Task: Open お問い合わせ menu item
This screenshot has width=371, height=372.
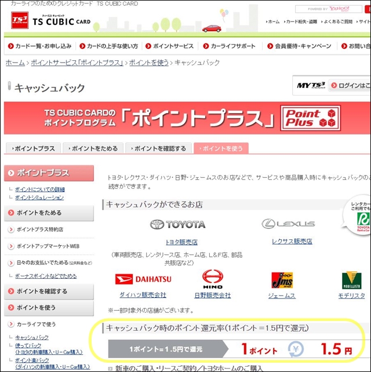Action: (x=355, y=46)
